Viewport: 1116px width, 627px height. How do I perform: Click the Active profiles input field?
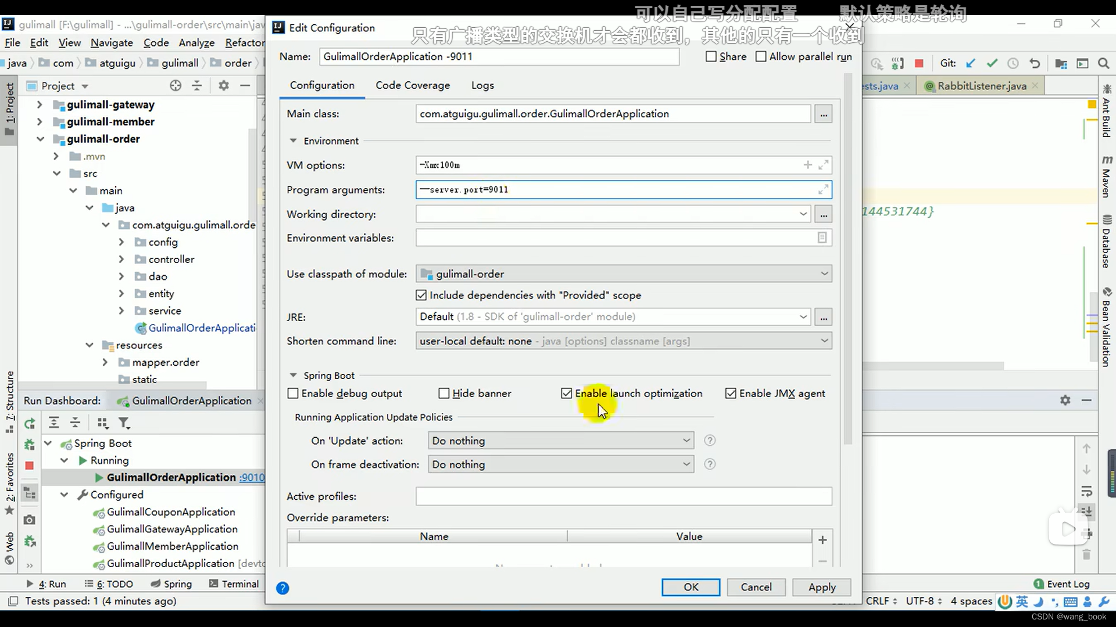[x=624, y=496]
